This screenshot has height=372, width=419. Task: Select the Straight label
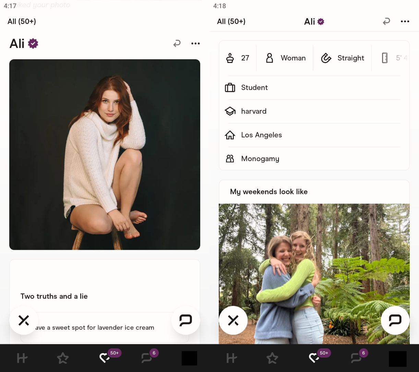click(x=351, y=58)
